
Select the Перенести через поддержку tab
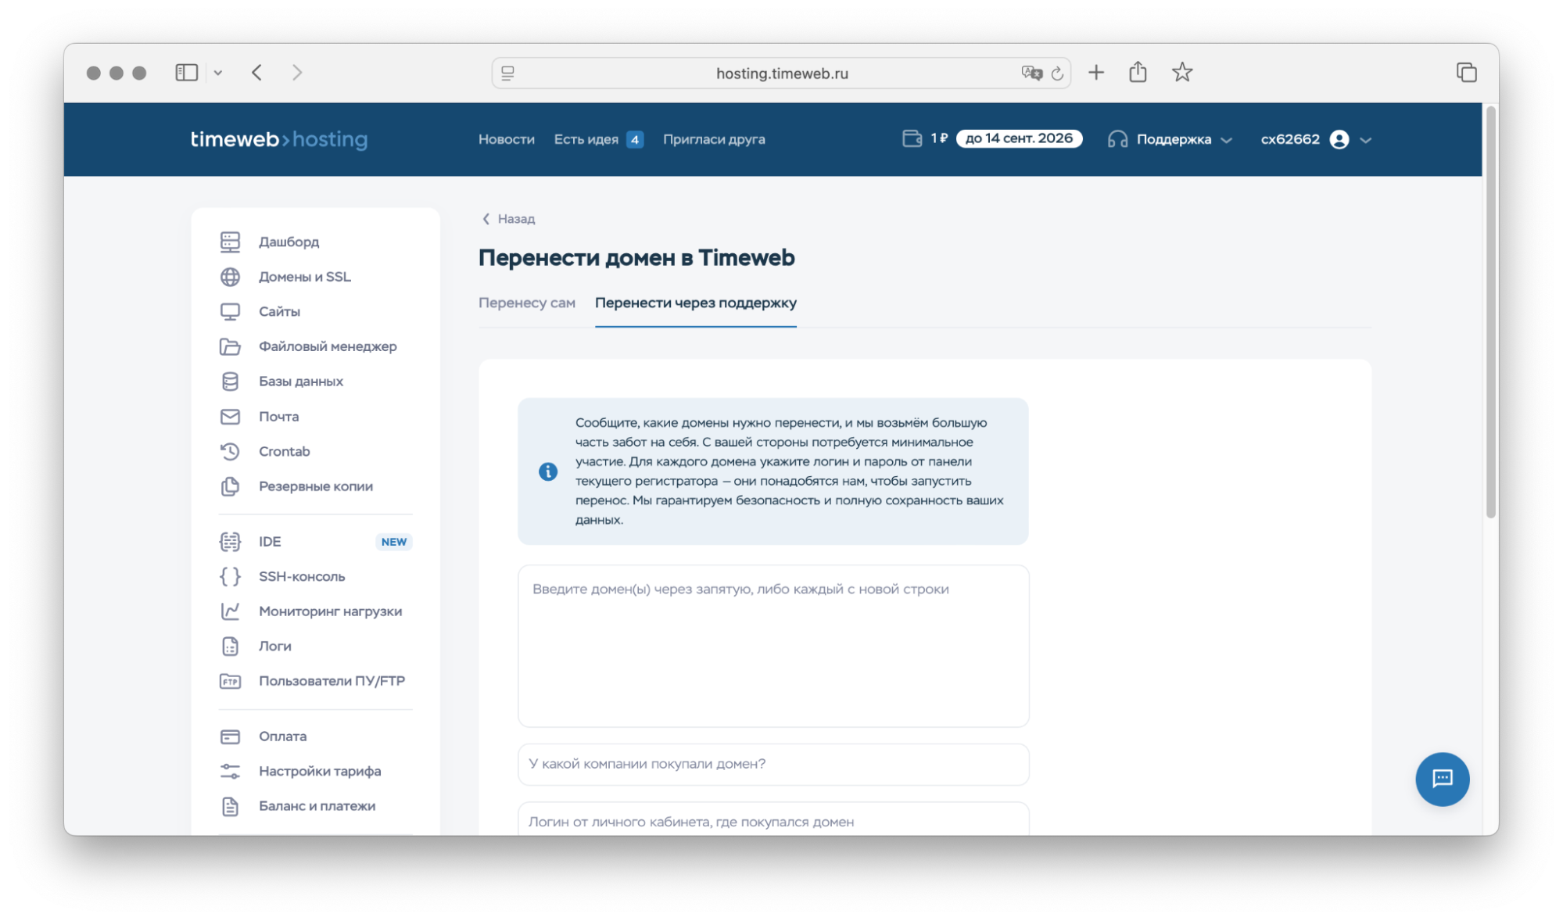[696, 303]
